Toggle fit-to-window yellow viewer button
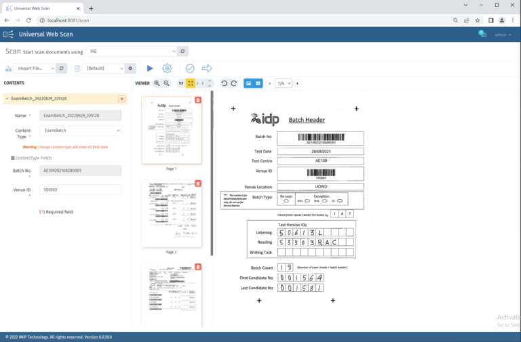 pos(191,83)
